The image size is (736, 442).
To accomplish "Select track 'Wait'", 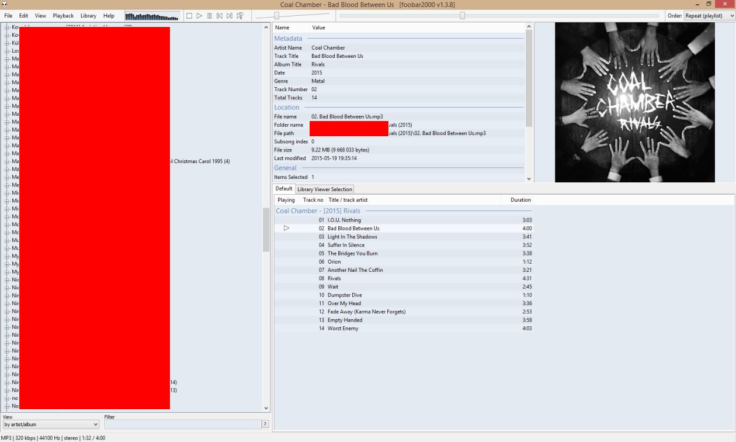I will 404,287.
